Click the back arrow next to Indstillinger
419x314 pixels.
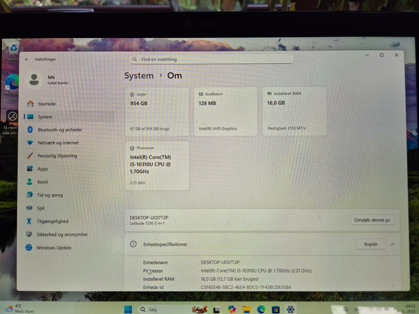click(x=27, y=59)
